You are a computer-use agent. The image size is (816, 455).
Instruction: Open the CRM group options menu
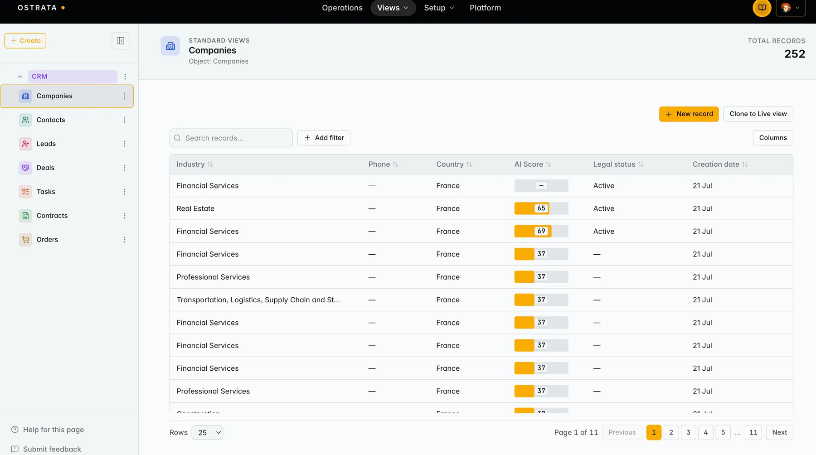125,77
